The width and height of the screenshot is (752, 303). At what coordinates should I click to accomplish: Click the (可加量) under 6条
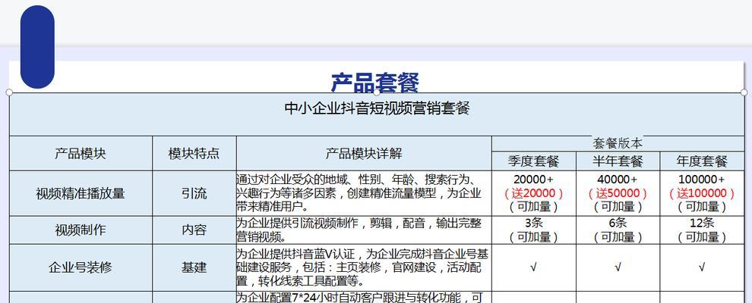coord(618,236)
